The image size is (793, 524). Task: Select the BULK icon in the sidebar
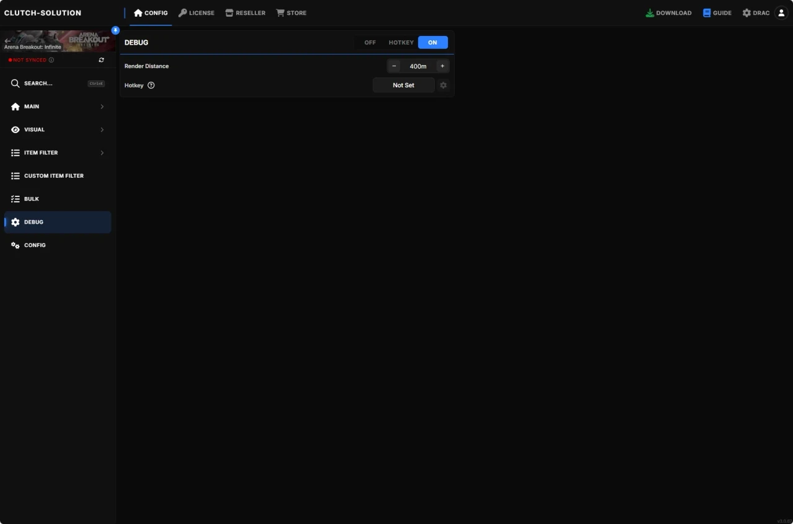[x=15, y=199]
